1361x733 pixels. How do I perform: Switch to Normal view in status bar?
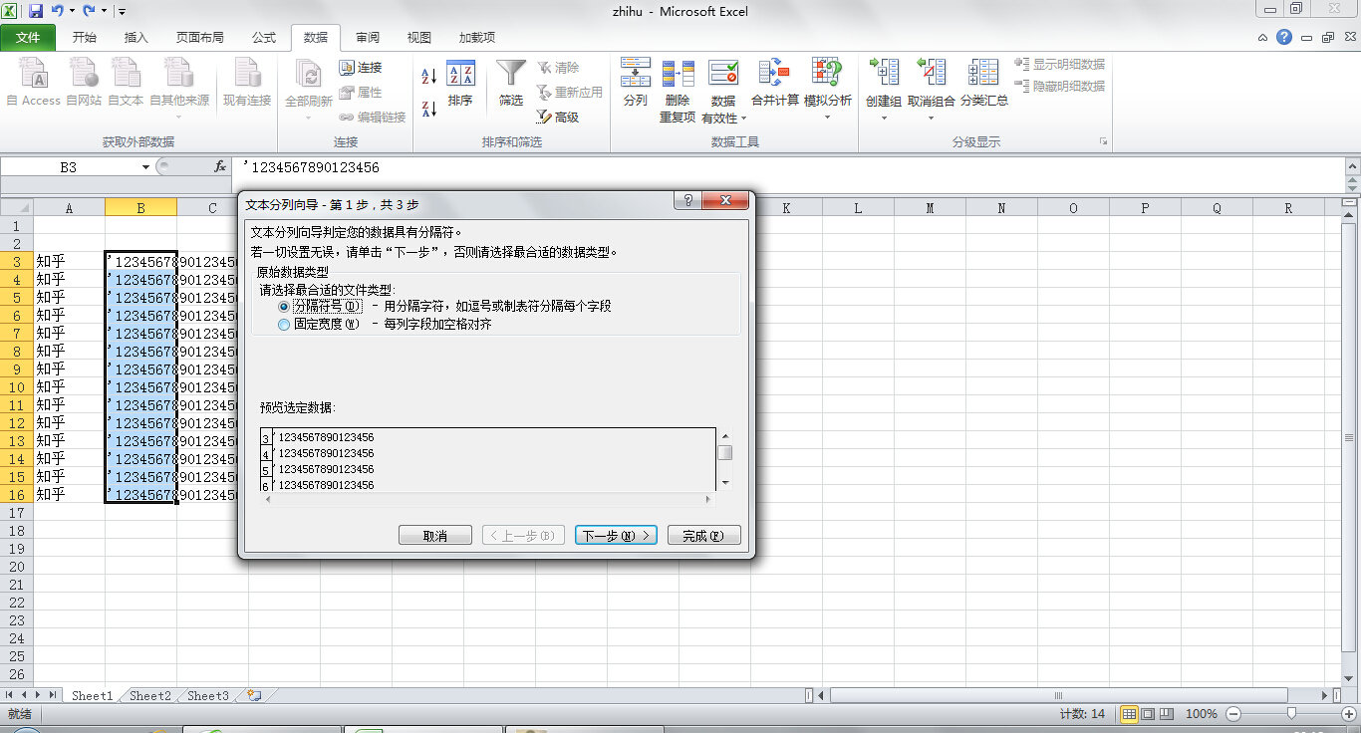[1129, 714]
